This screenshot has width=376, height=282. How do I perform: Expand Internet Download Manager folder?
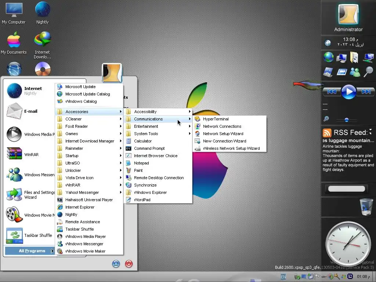pyautogui.click(x=89, y=141)
